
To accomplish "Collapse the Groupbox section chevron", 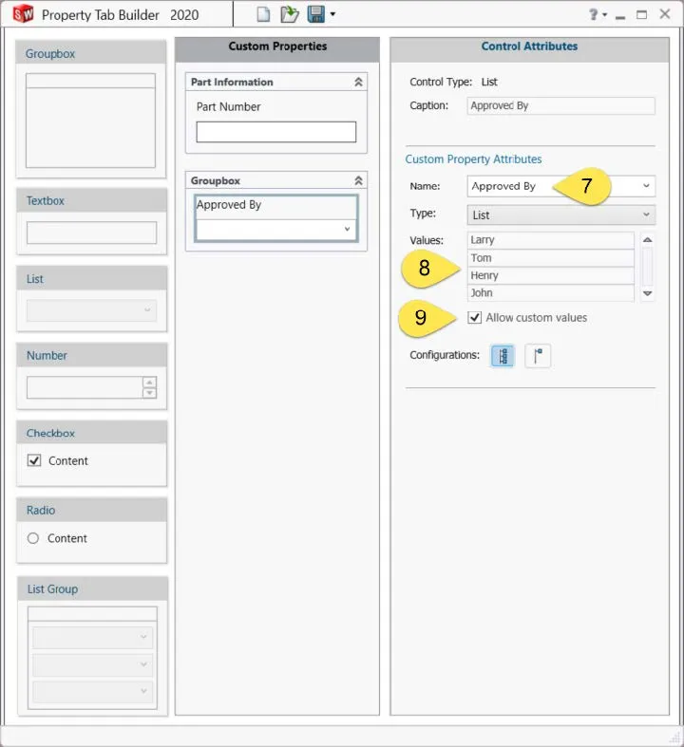I will pyautogui.click(x=358, y=180).
